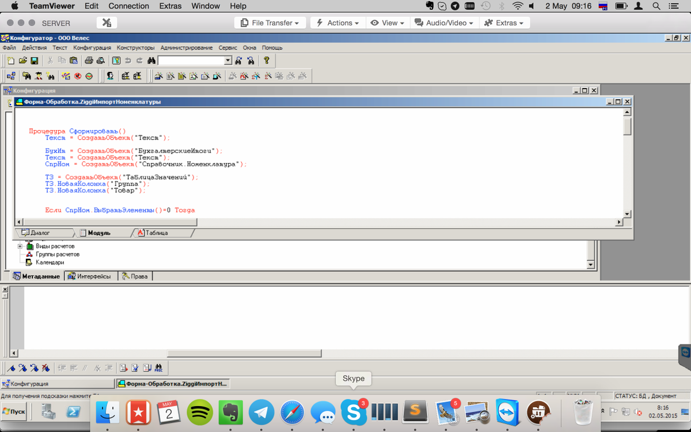
Task: Switch to the Метаданные tab
Action: [x=37, y=276]
